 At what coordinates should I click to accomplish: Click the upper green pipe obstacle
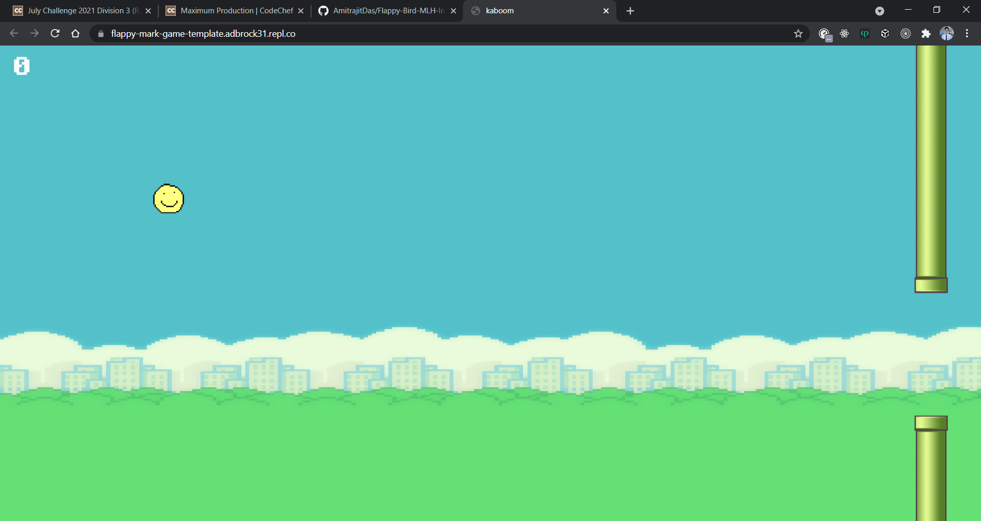931,169
